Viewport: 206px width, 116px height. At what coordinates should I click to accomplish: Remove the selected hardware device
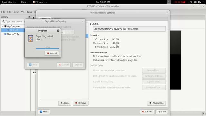coord(80,103)
